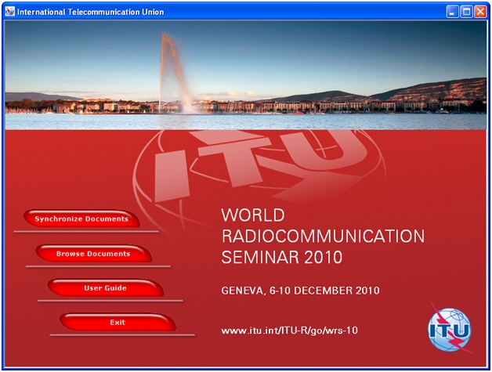
Task: Maximize the International Telecommunication Union window
Action: coord(467,12)
